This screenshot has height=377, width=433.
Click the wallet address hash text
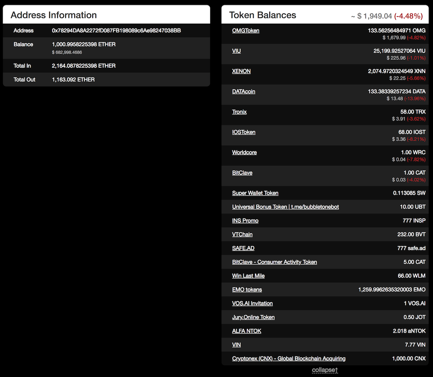pos(116,31)
